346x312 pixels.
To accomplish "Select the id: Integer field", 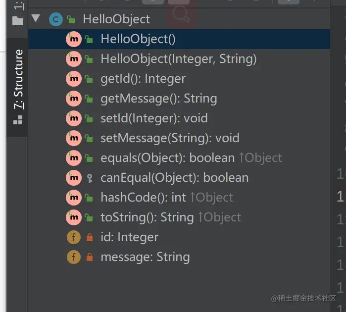I will (129, 237).
